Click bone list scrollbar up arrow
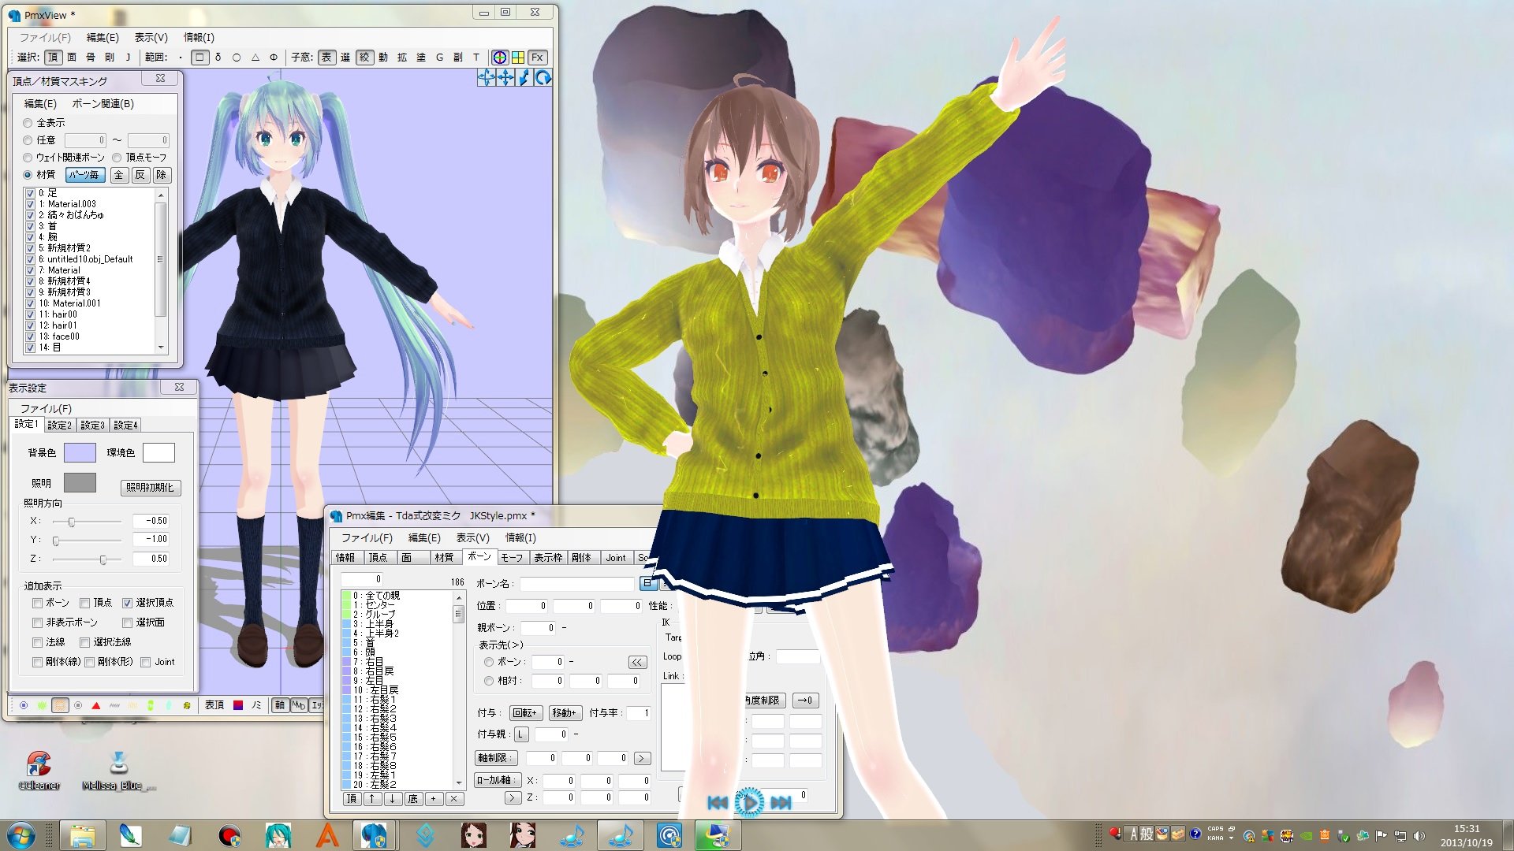Screen dimensions: 1514x851 click(458, 597)
